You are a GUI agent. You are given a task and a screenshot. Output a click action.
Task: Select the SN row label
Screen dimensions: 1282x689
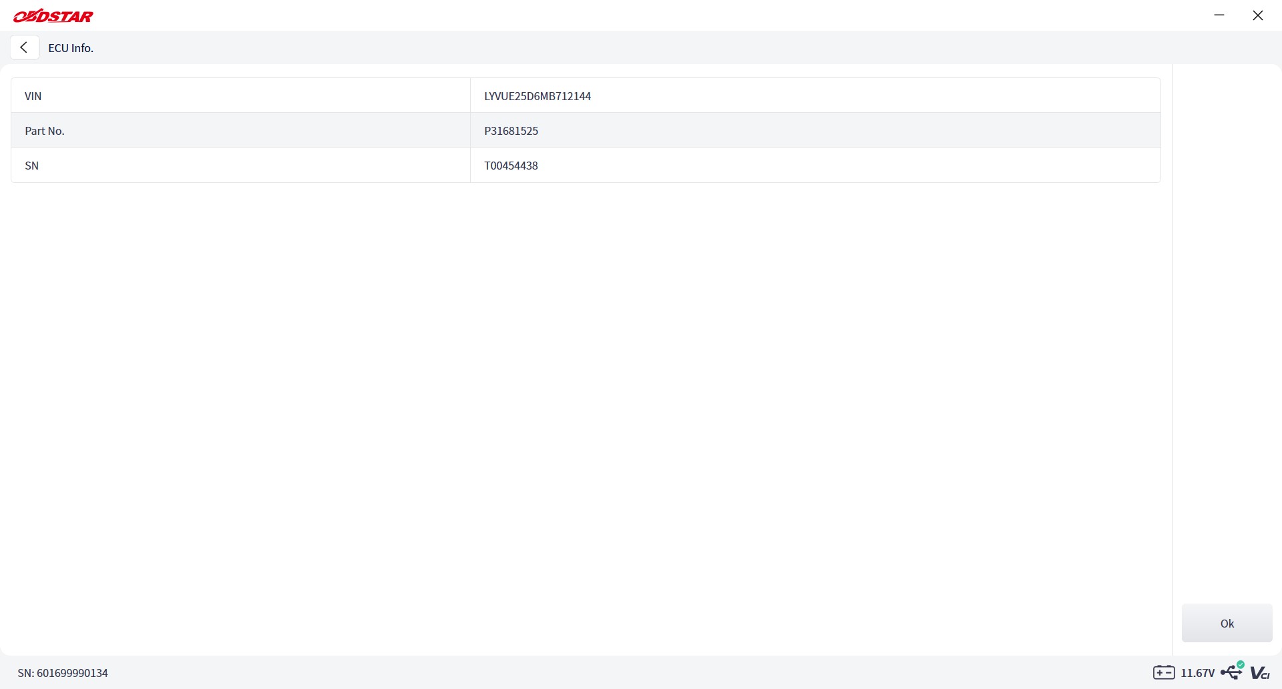[241, 165]
